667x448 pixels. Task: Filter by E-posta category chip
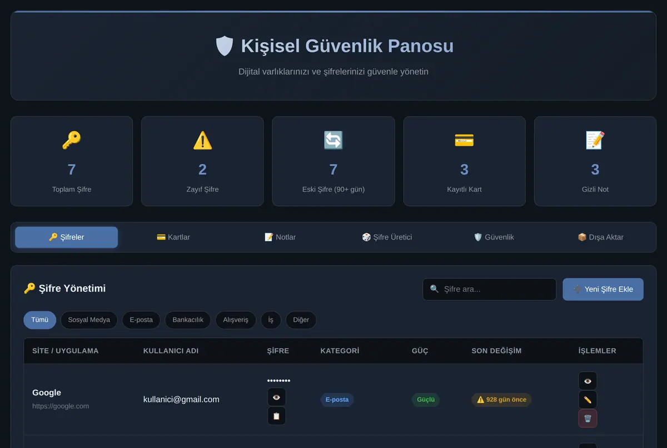click(141, 320)
